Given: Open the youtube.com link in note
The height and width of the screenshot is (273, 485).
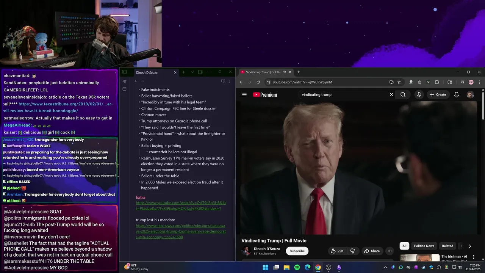Looking at the screenshot, I should click(181, 206).
